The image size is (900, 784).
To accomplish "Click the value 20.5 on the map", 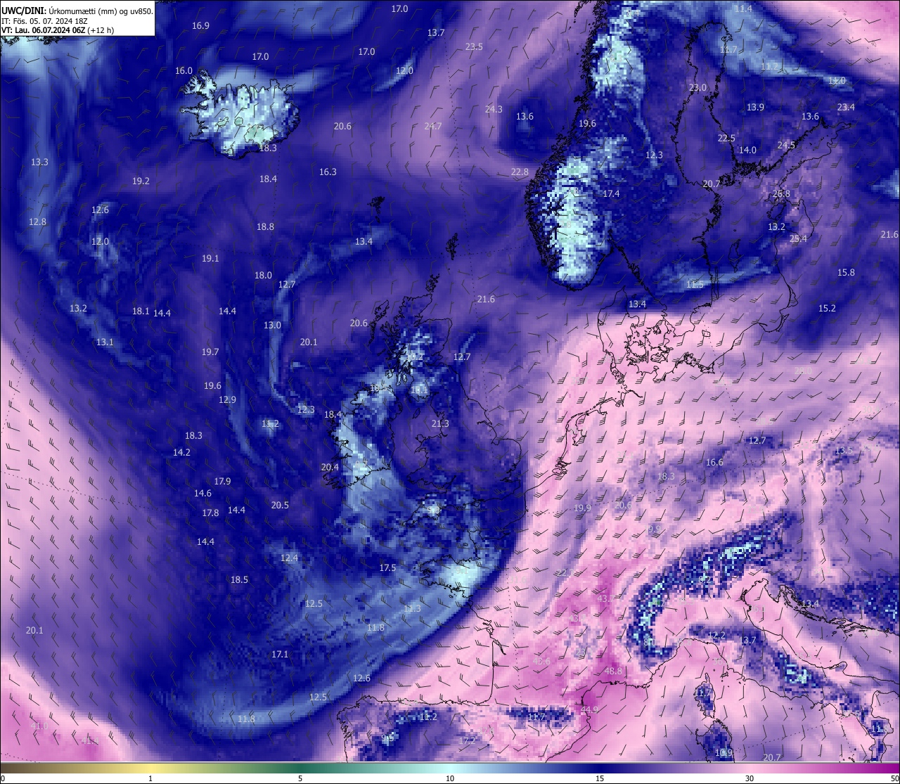I will 280,505.
